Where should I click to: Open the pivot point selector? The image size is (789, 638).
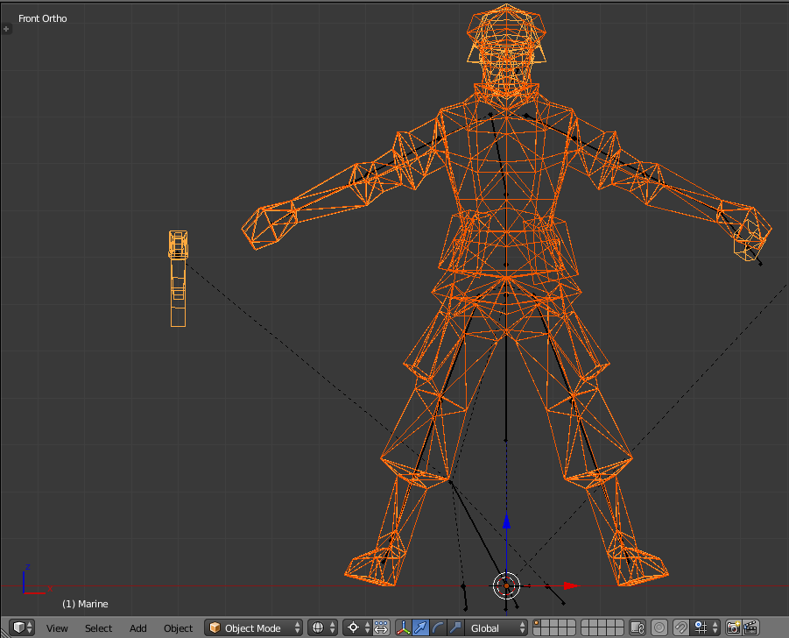tap(356, 628)
